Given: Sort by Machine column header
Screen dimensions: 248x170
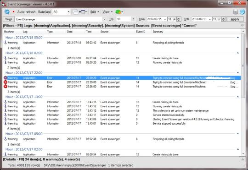Looking at the screenshot, I should [x=9, y=32].
